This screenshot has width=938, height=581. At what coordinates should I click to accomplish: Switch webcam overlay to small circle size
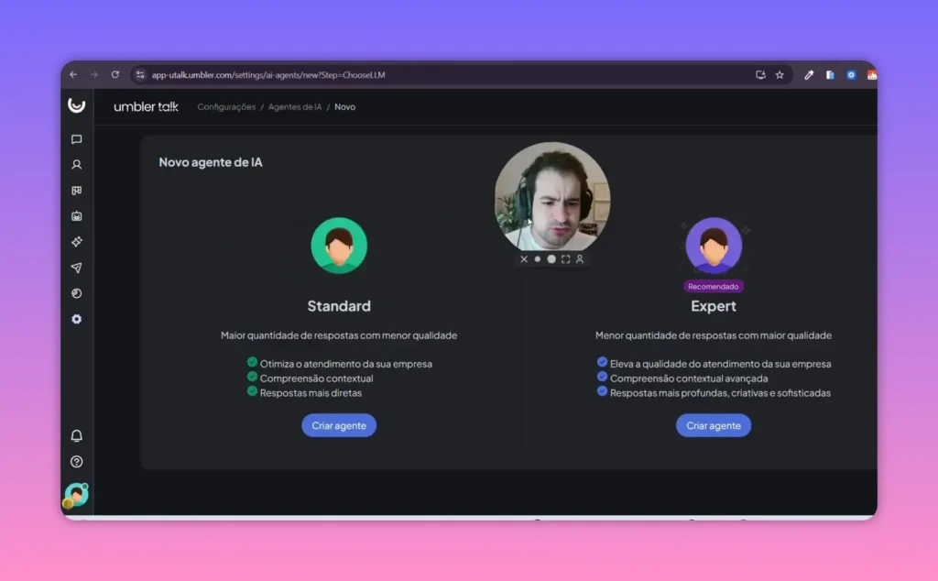tap(538, 259)
